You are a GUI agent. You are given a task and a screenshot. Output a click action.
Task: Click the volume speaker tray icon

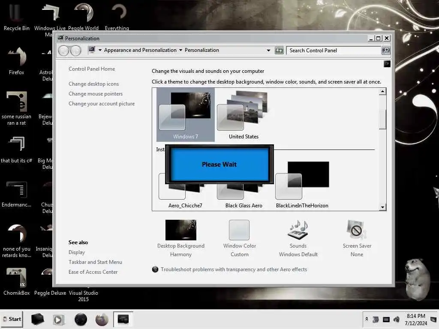397,319
